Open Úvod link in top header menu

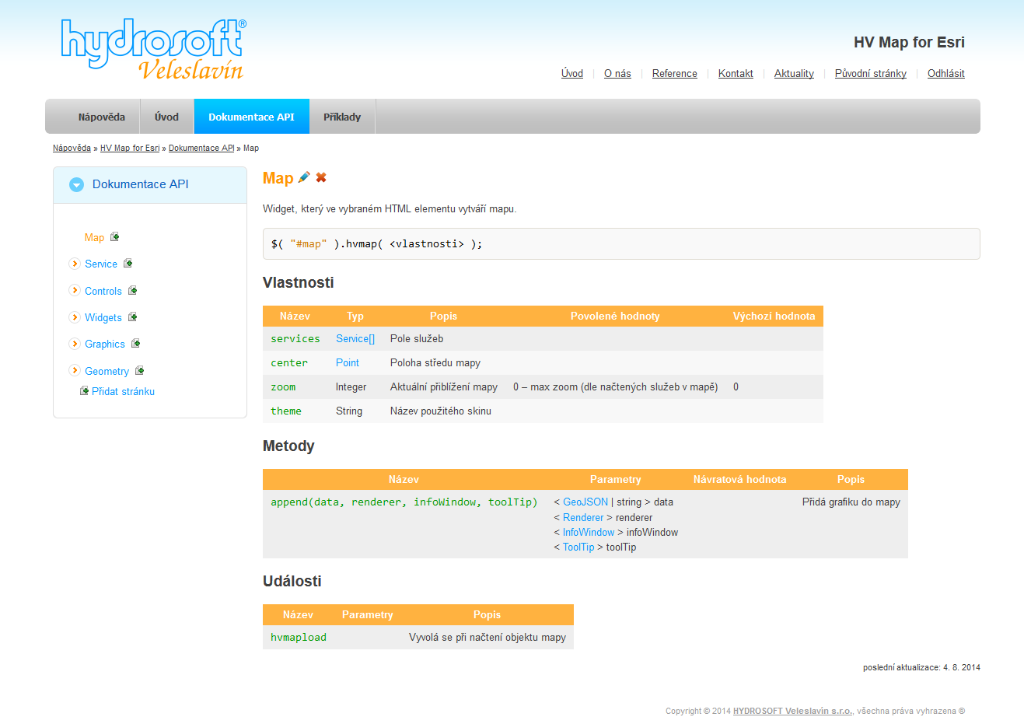pyautogui.click(x=572, y=74)
